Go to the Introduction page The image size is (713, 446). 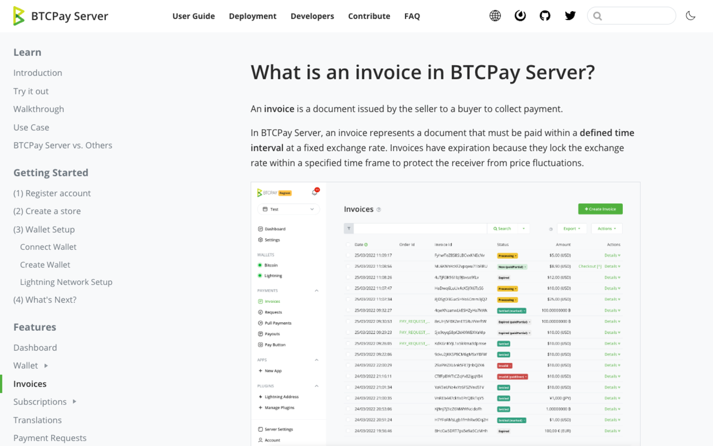click(x=38, y=73)
